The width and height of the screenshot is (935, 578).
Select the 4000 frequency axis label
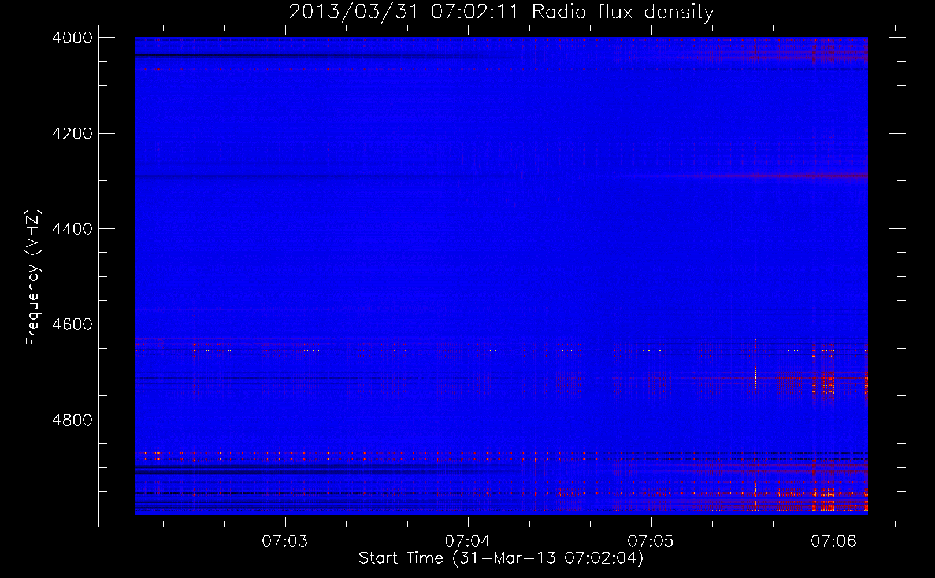coord(72,38)
